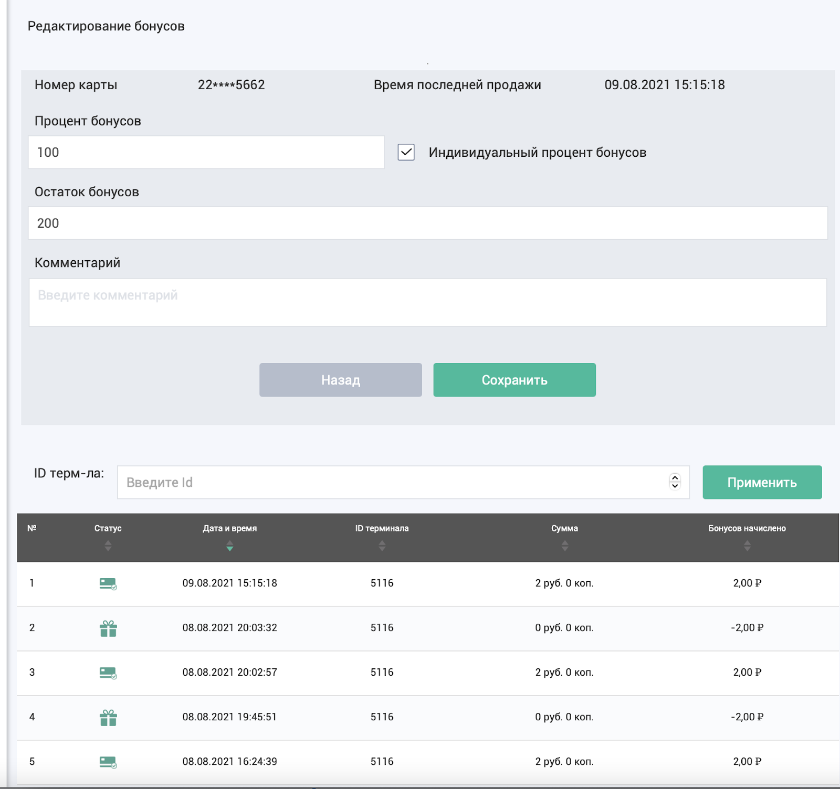
Task: Click bonus -2,00 ₽ in row 4
Action: [x=747, y=717]
